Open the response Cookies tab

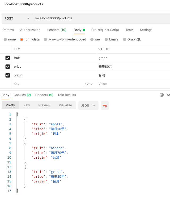(x=22, y=95)
